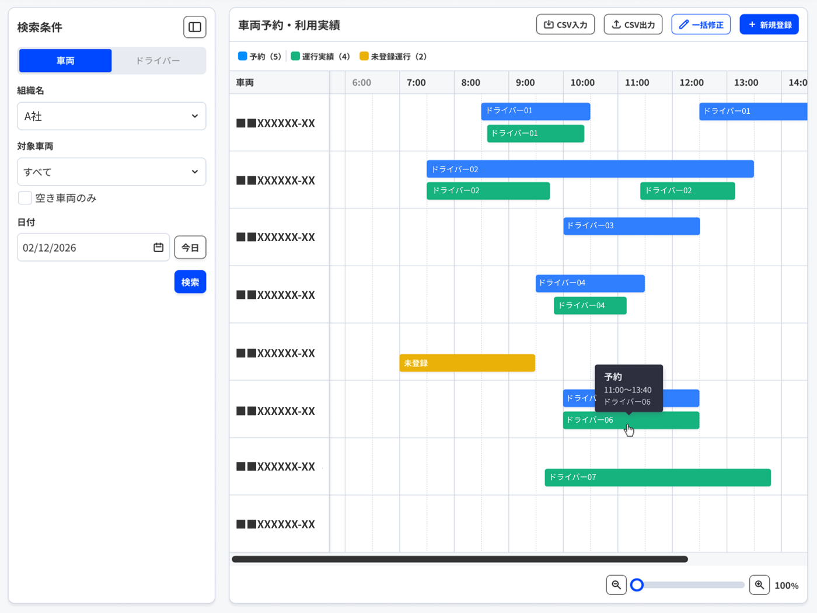Select the green ドライバー01 operation bar
817x613 pixels.
536,134
